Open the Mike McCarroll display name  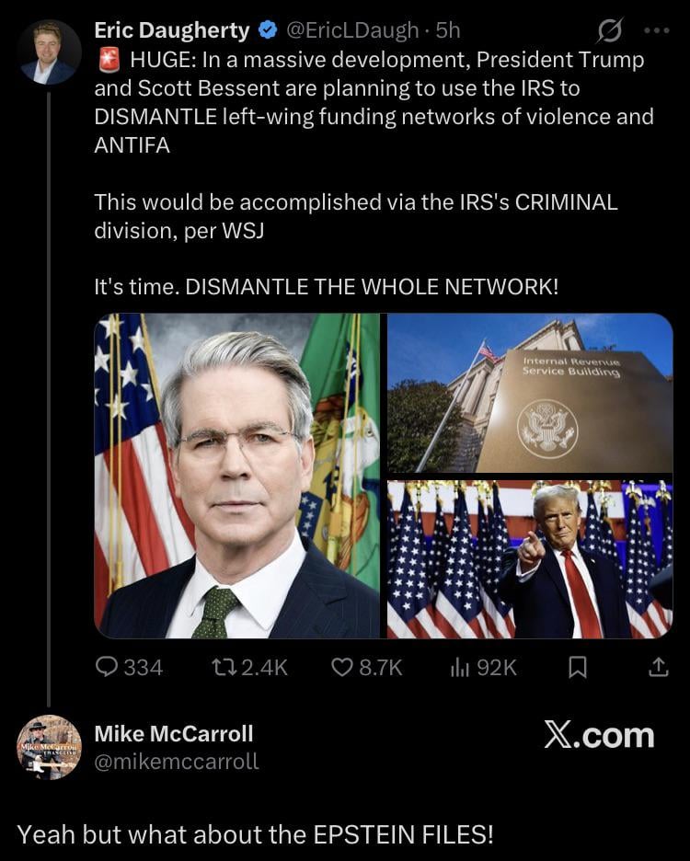(x=174, y=734)
